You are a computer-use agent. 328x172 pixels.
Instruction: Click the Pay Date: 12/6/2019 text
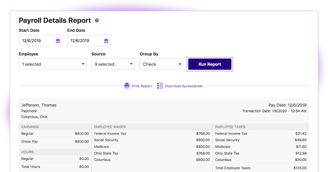click(288, 105)
